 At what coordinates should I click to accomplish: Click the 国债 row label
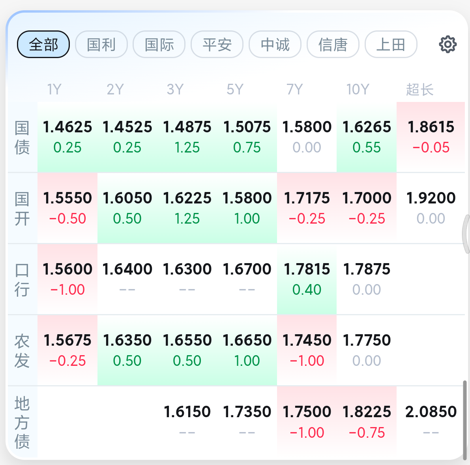pyautogui.click(x=22, y=138)
